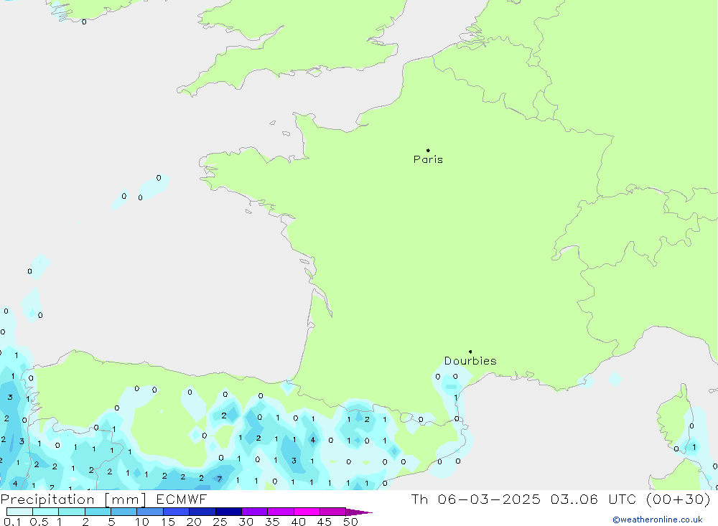Pick the 0.1–0.5 mm palest cyan swatch
Screen dimensions: 718x526
coord(19,512)
